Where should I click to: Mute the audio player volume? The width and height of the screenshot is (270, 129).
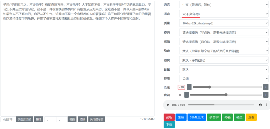[260, 105]
